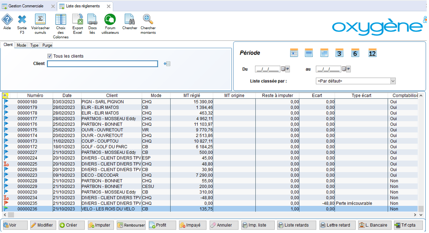Click the Rembourser button
Viewport: 429px width, 233px height.
point(131,225)
